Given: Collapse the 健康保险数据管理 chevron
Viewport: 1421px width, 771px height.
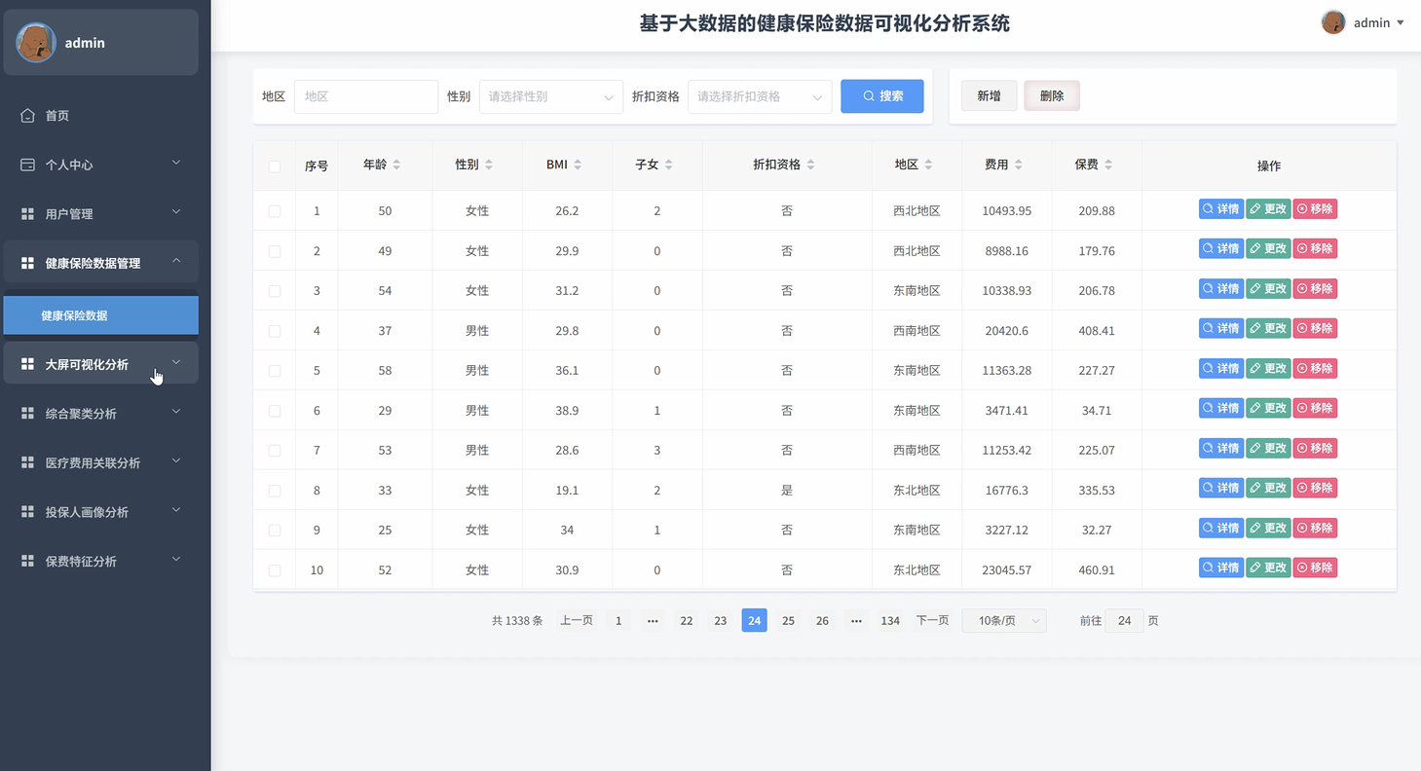Looking at the screenshot, I should click(176, 261).
